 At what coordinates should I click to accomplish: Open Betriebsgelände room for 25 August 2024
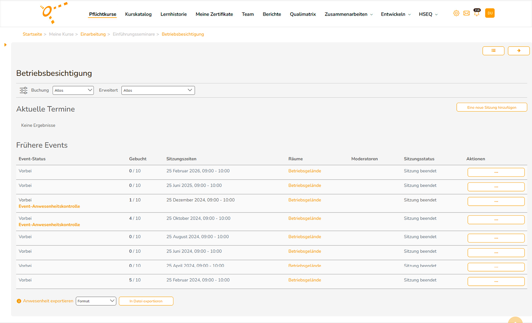(305, 237)
